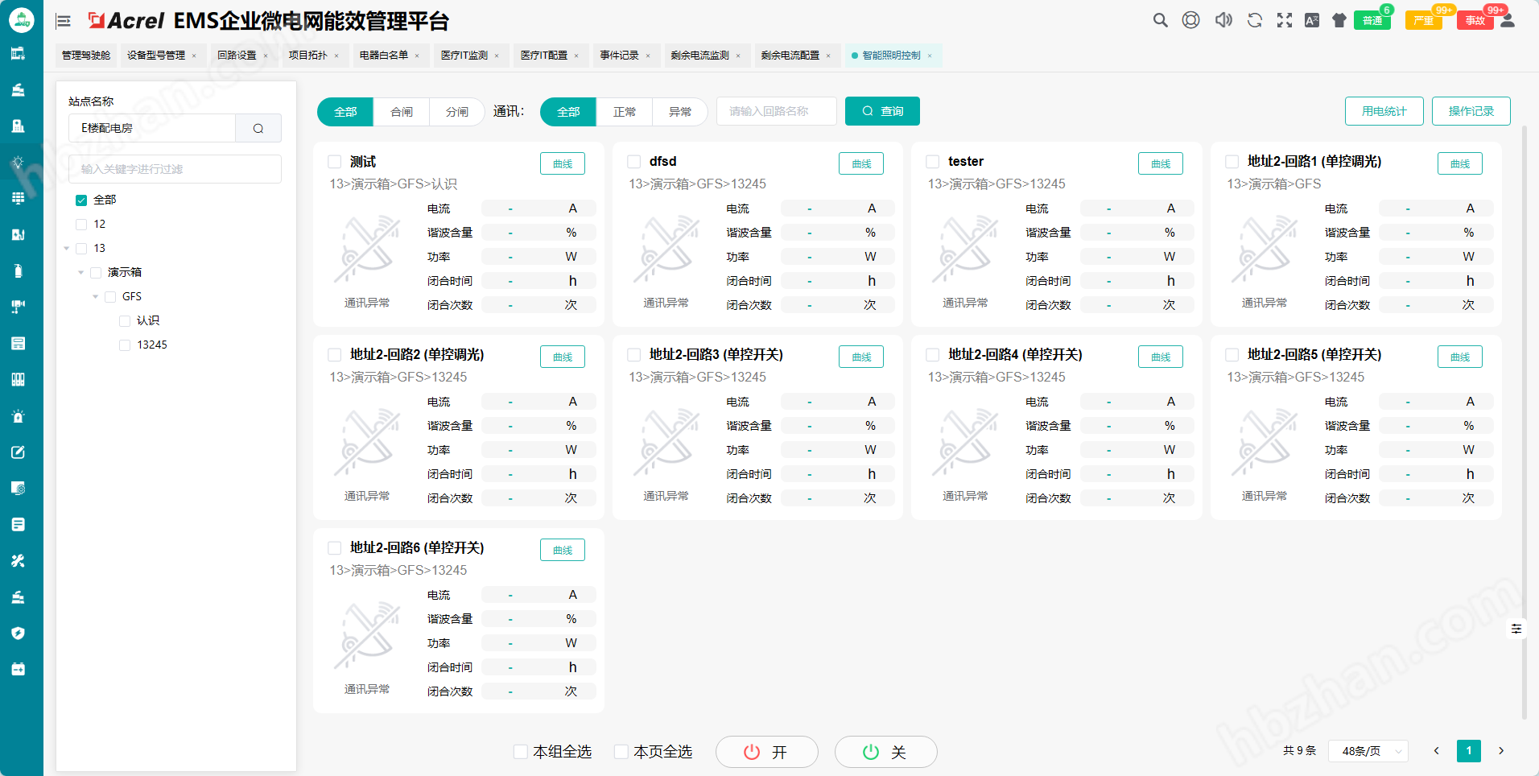The image size is (1539, 776).
Task: Mute alarm sounds via the speaker icon
Action: tap(1223, 20)
